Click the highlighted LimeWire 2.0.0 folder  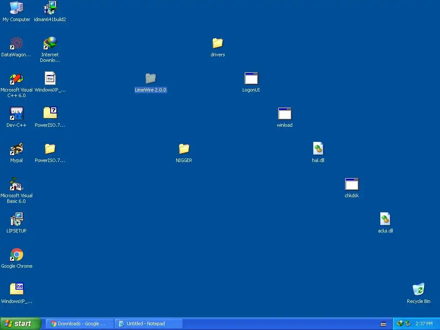tap(151, 82)
